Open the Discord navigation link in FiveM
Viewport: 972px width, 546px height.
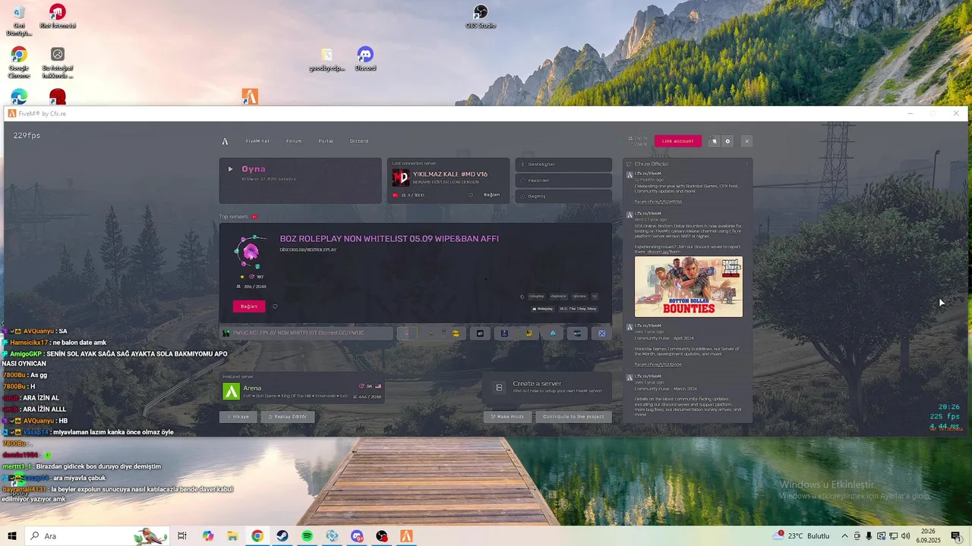pos(359,141)
